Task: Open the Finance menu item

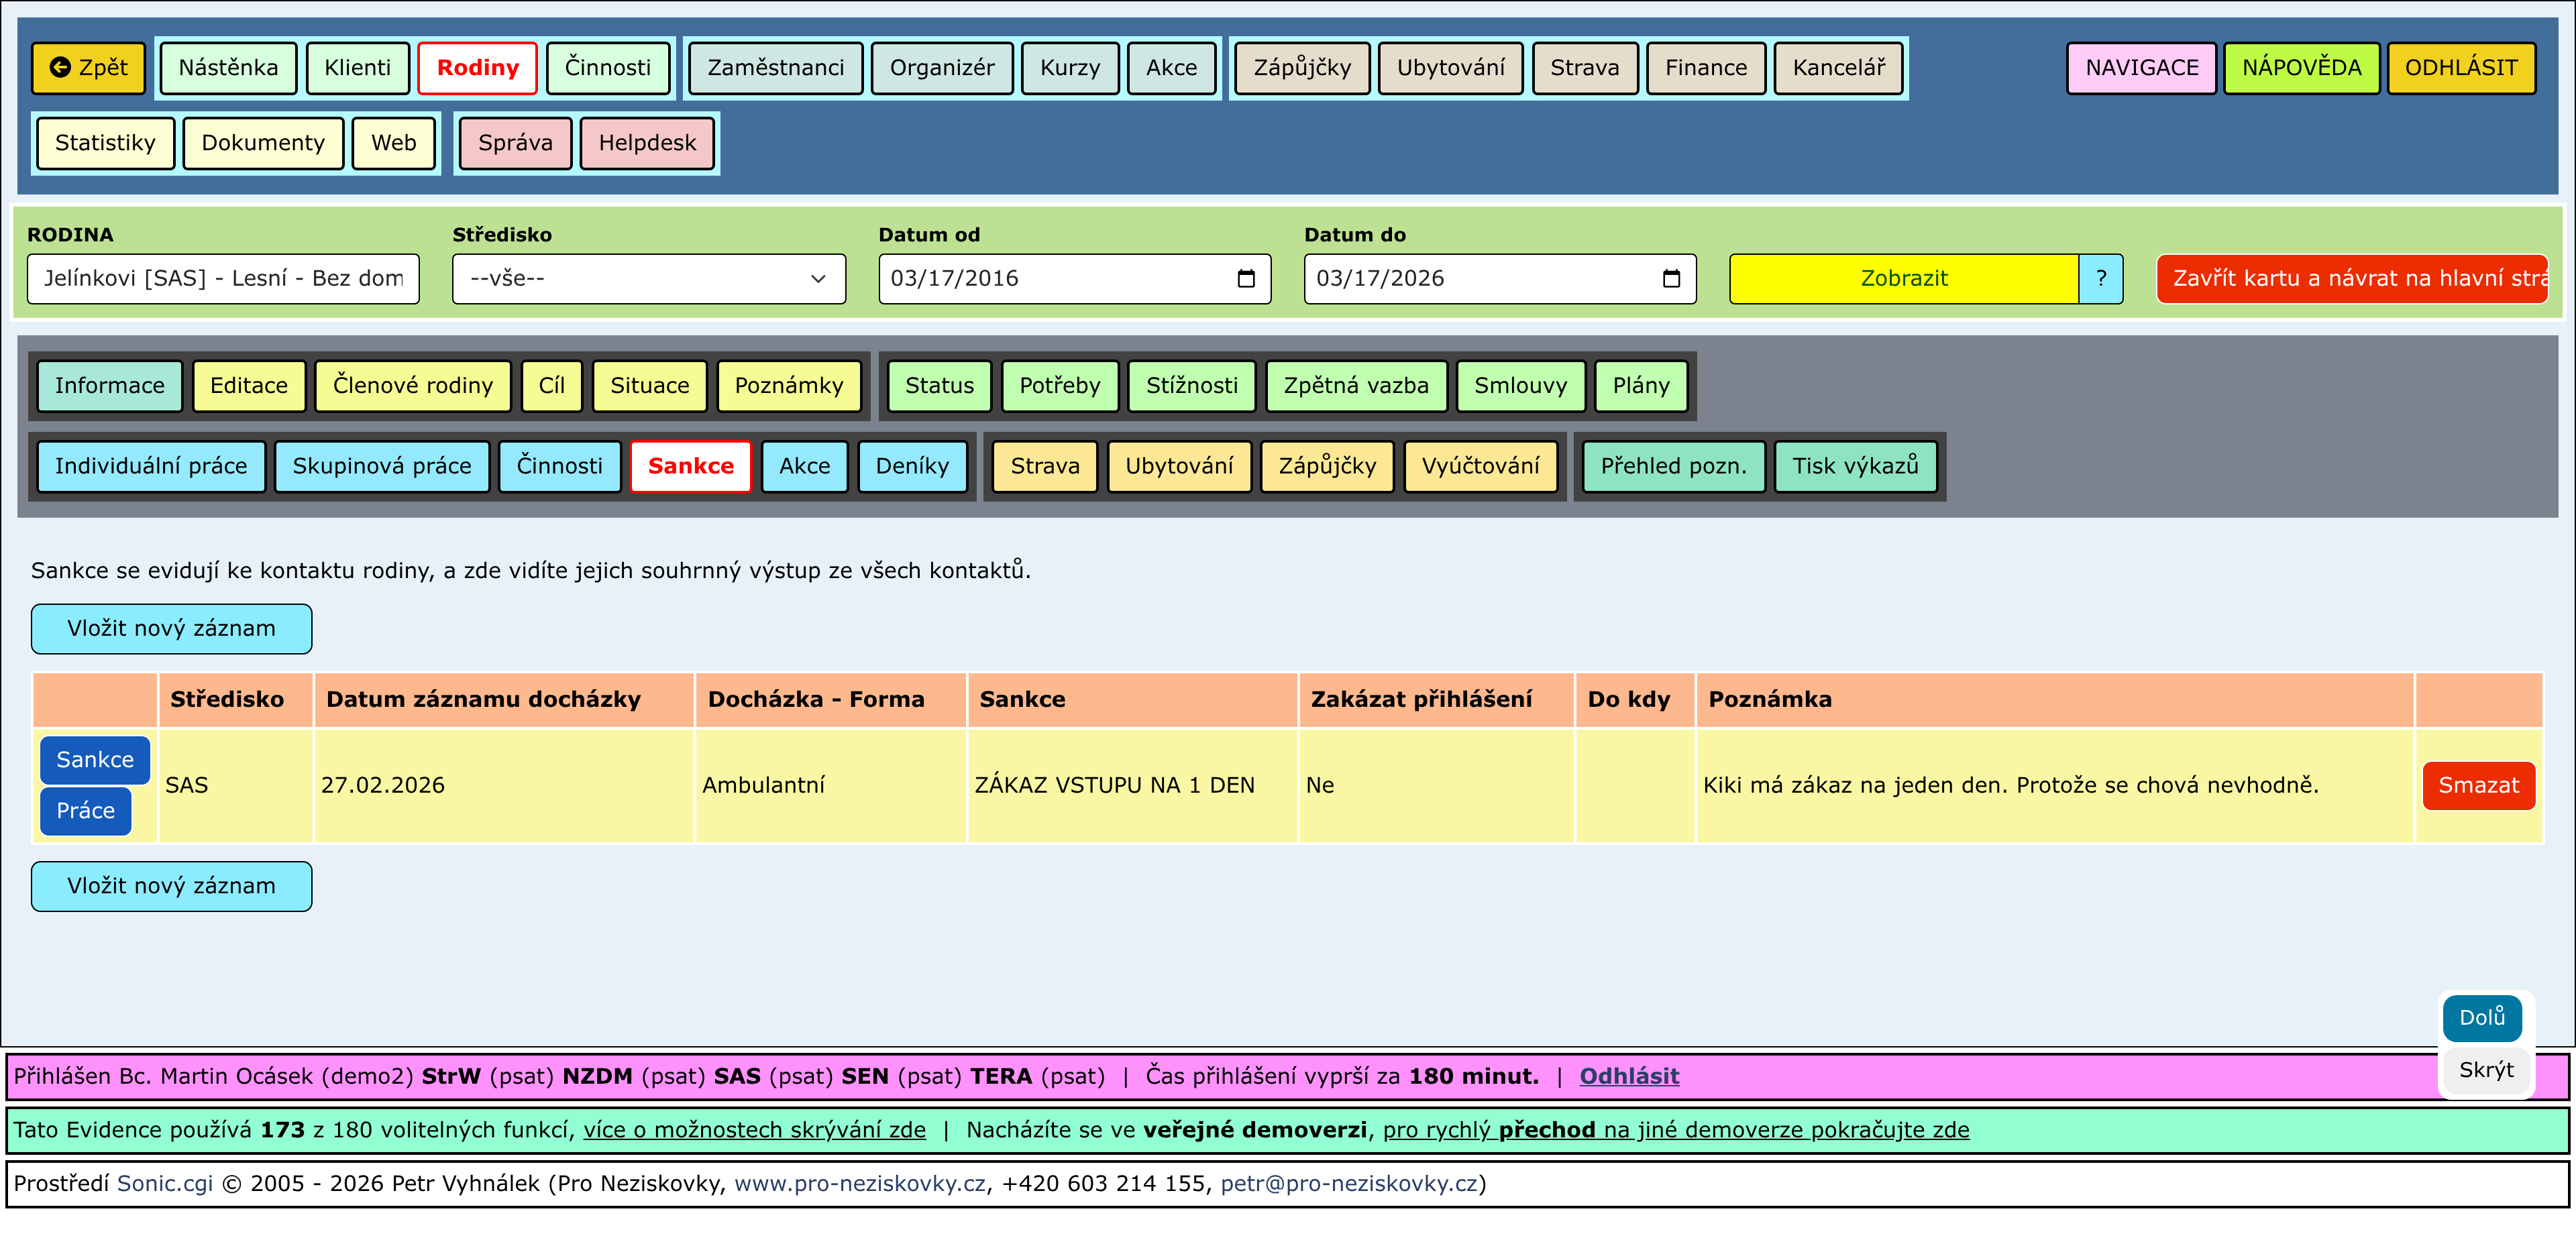Action: coord(1705,68)
